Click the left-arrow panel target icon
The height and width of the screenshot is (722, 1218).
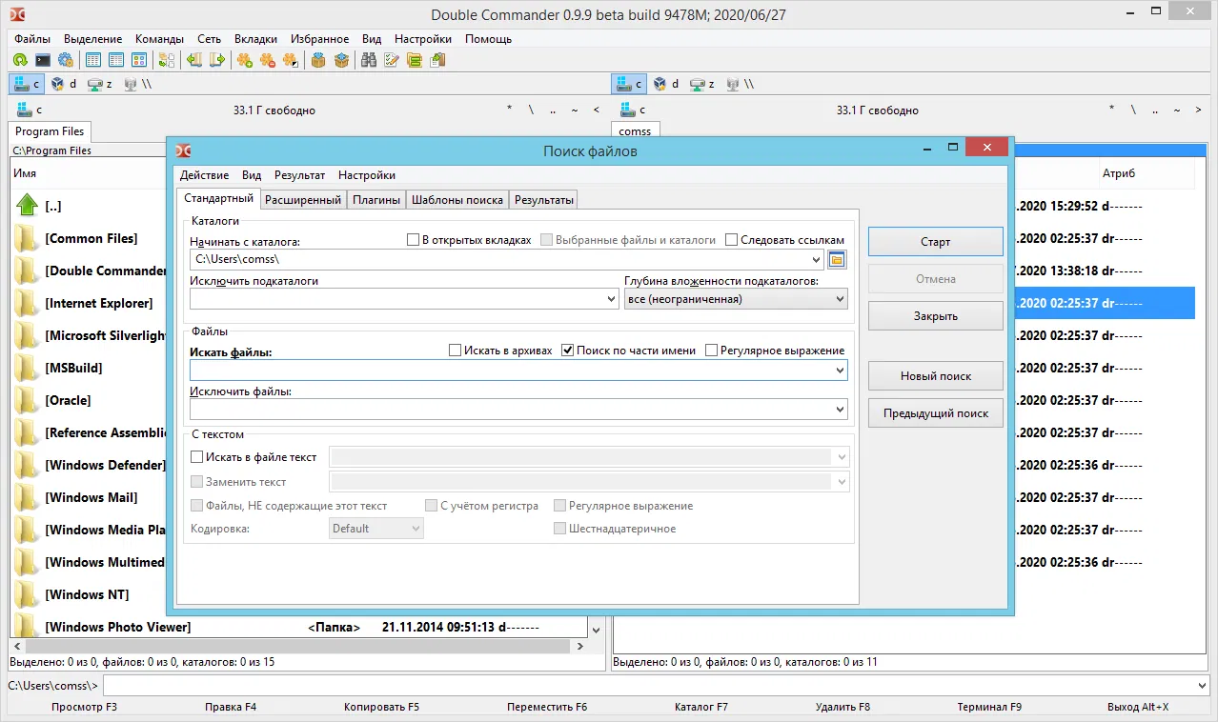(x=194, y=60)
